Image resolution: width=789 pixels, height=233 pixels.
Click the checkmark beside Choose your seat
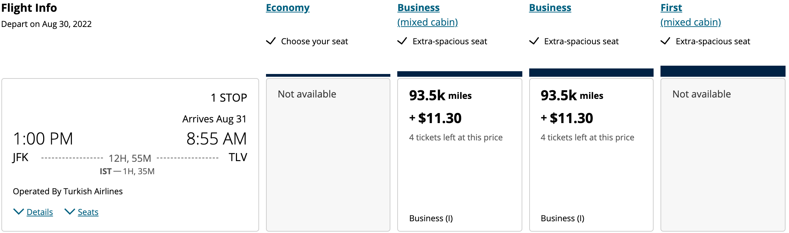click(x=271, y=41)
